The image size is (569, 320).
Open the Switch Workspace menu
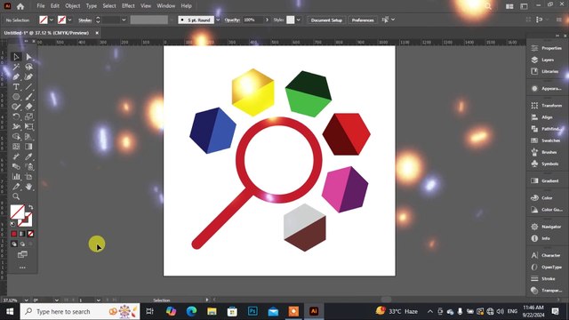(524, 6)
